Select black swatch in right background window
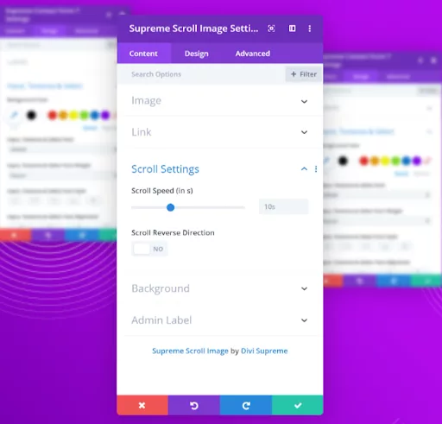This screenshot has width=442, height=424. [343, 161]
